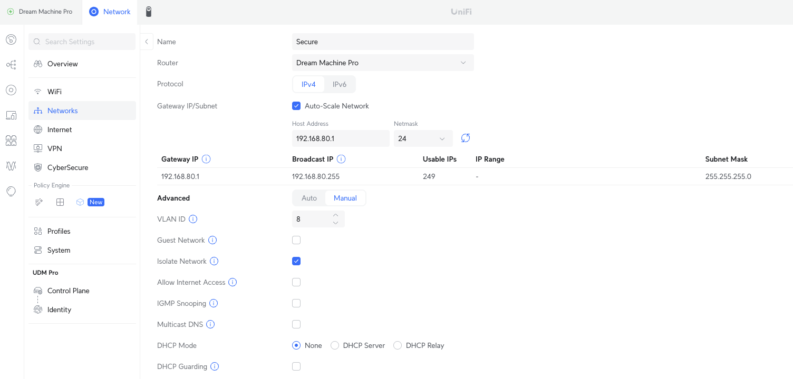793x379 pixels.
Task: Collapse the settings sidebar chevron
Action: [147, 42]
